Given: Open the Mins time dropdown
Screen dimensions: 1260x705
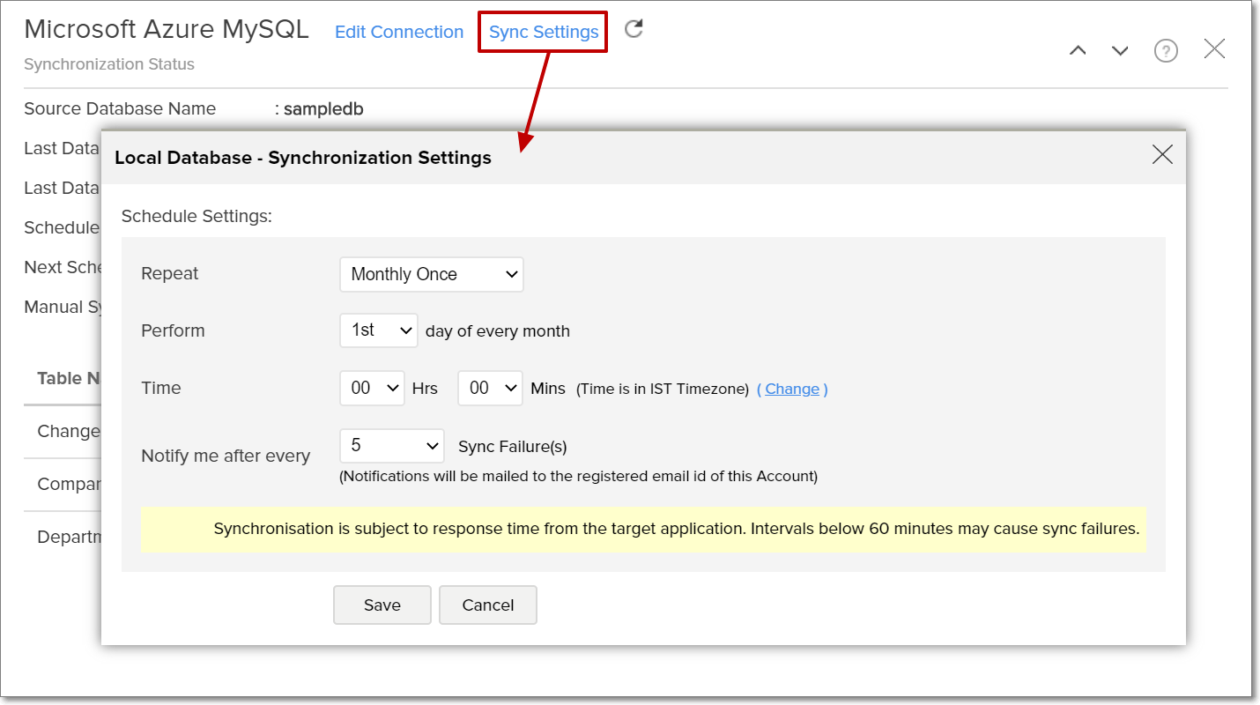Looking at the screenshot, I should pyautogui.click(x=489, y=388).
